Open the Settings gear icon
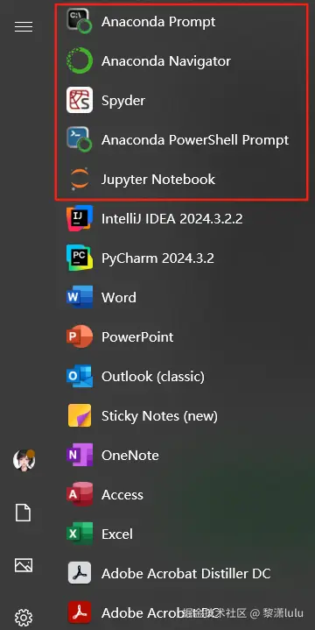315x630 pixels. tap(24, 618)
